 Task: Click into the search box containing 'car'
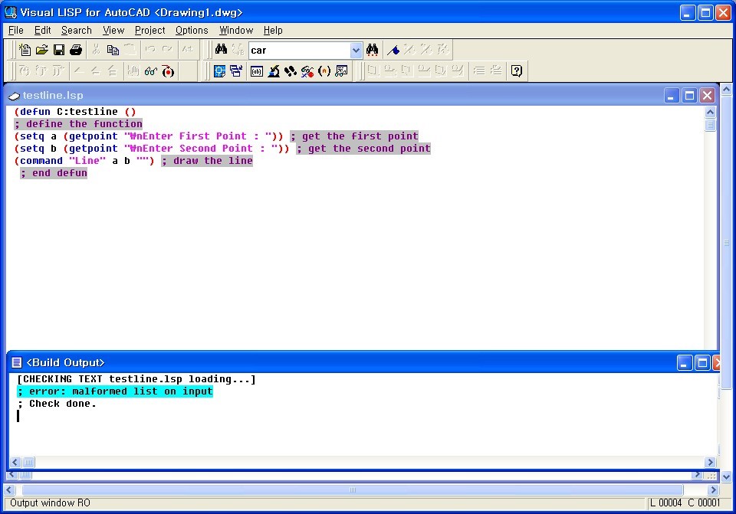[300, 51]
